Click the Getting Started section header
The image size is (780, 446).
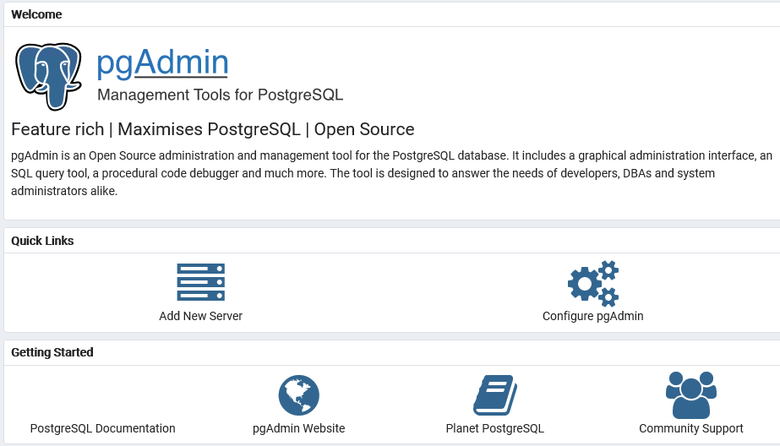[52, 352]
